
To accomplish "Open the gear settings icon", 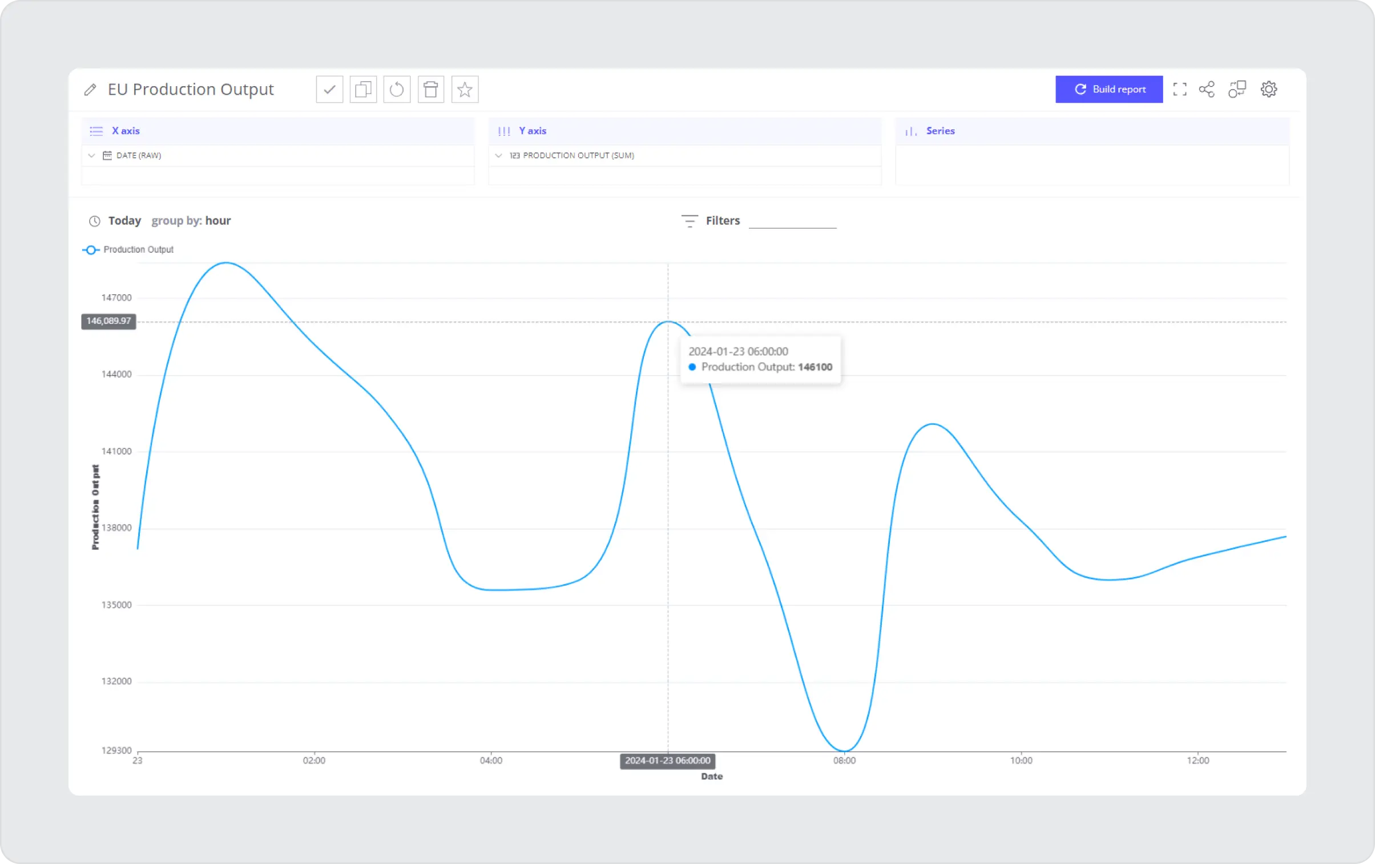I will coord(1269,90).
